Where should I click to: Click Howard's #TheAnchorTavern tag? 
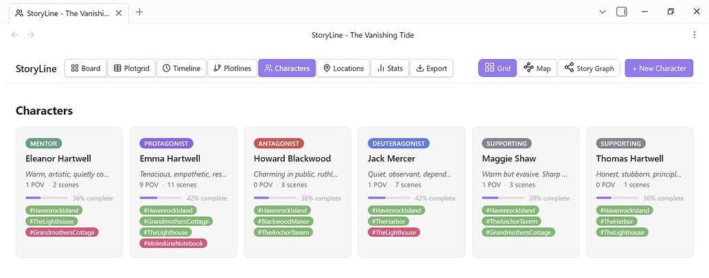[x=283, y=232]
